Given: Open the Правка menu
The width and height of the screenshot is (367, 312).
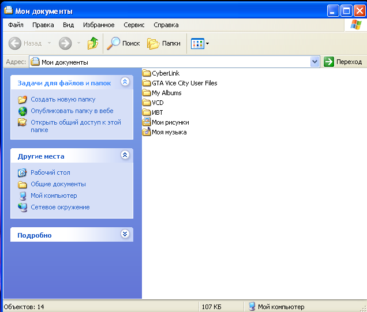Looking at the screenshot, I should coord(43,25).
